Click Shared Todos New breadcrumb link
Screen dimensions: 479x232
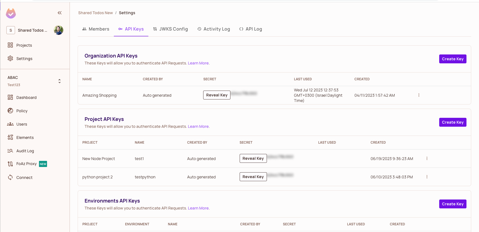(x=95, y=13)
